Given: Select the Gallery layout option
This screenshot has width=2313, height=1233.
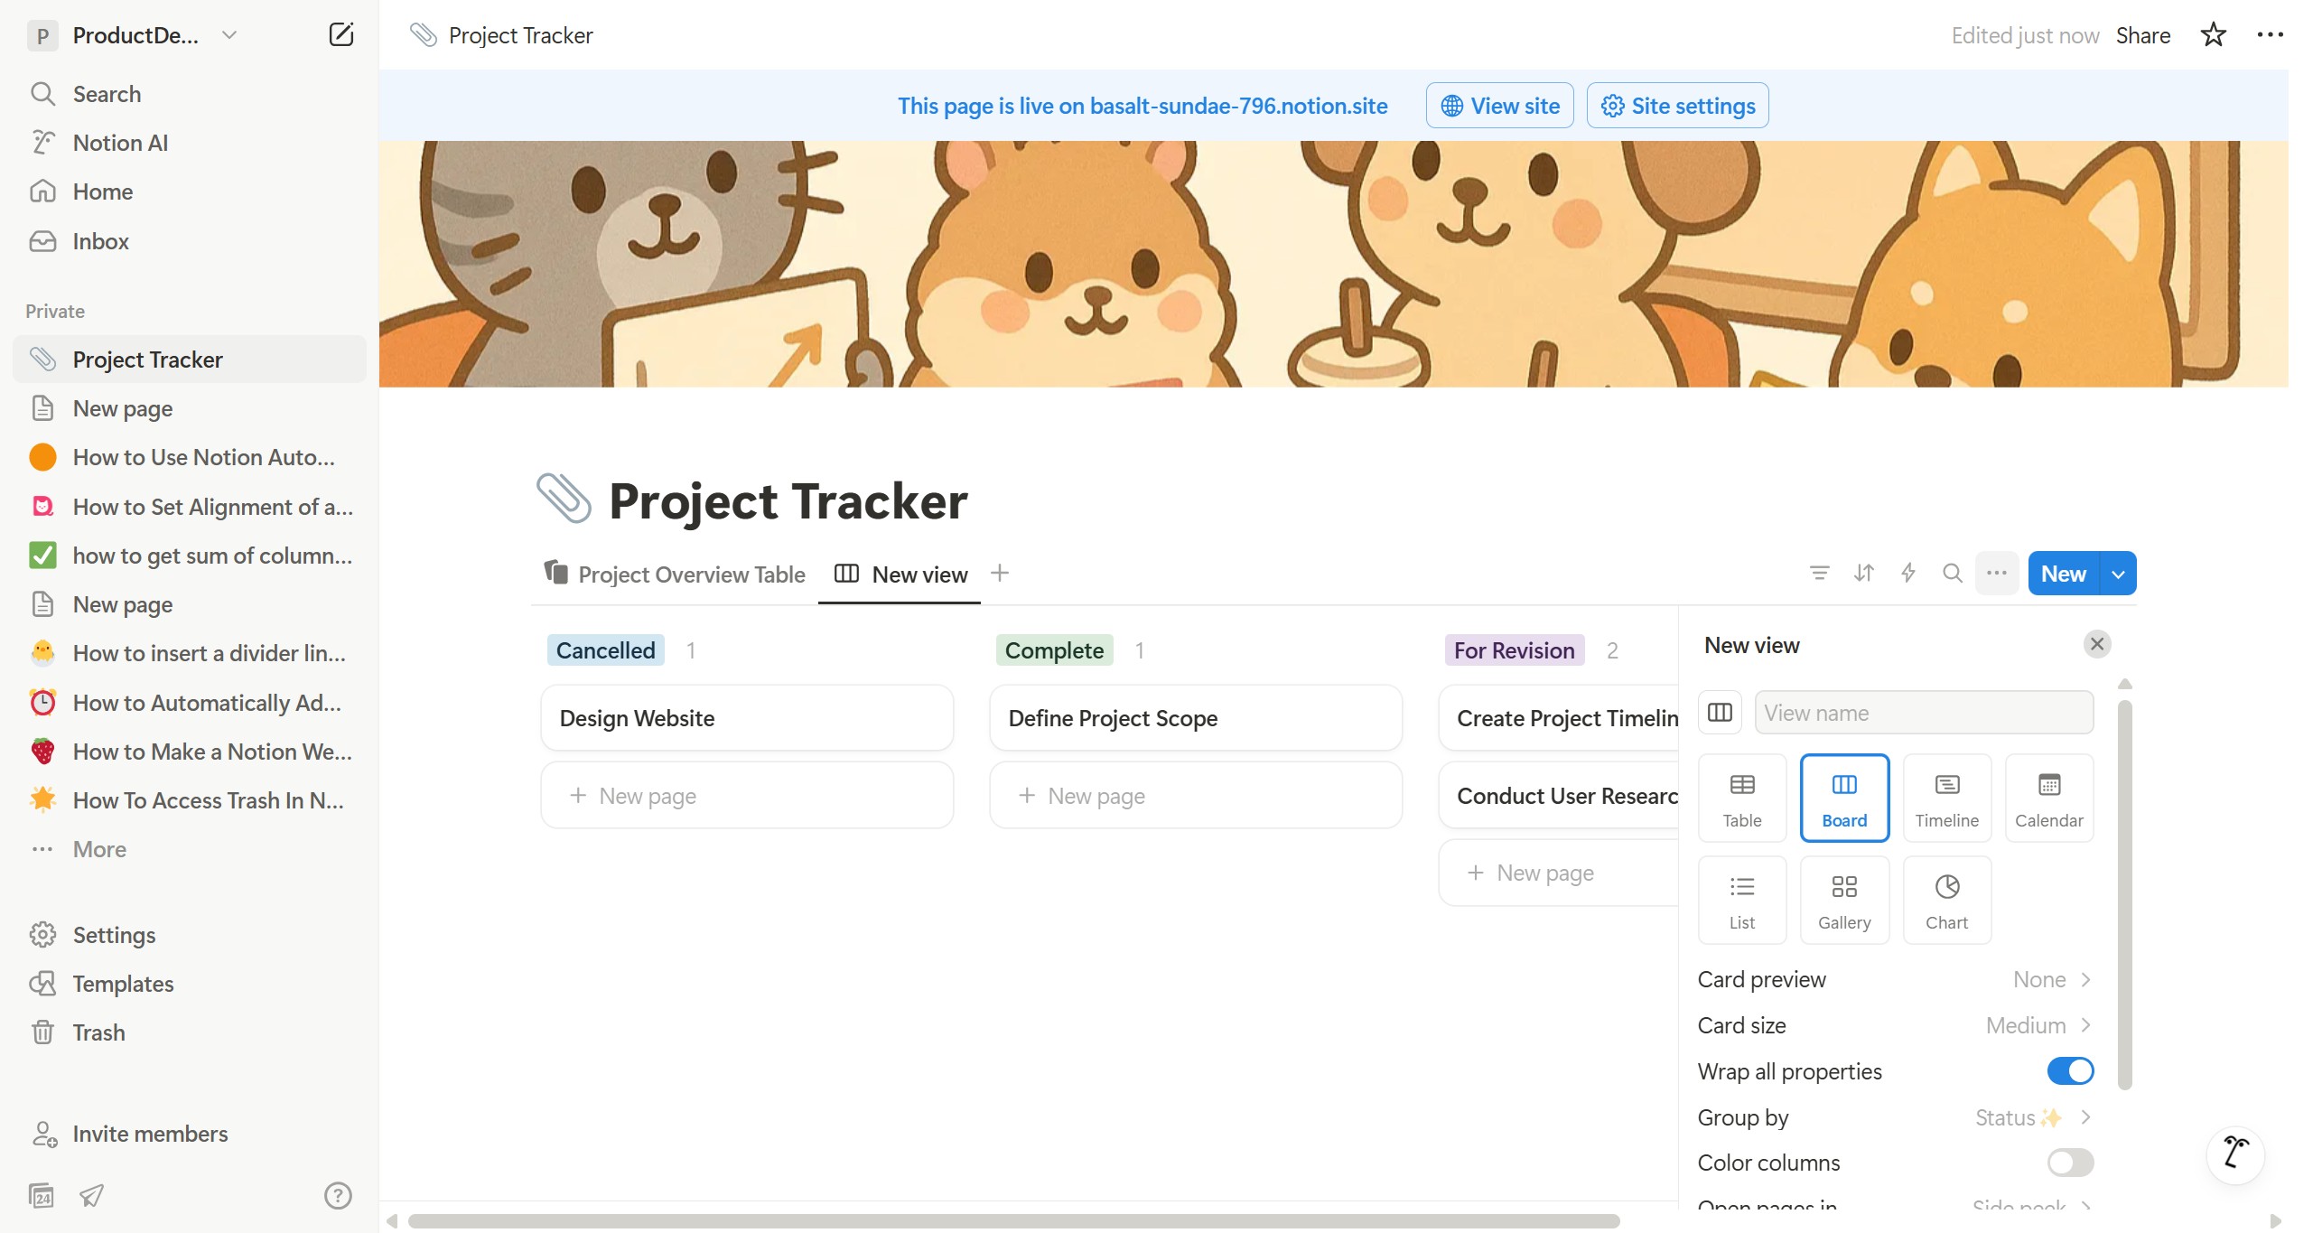Looking at the screenshot, I should 1843,900.
